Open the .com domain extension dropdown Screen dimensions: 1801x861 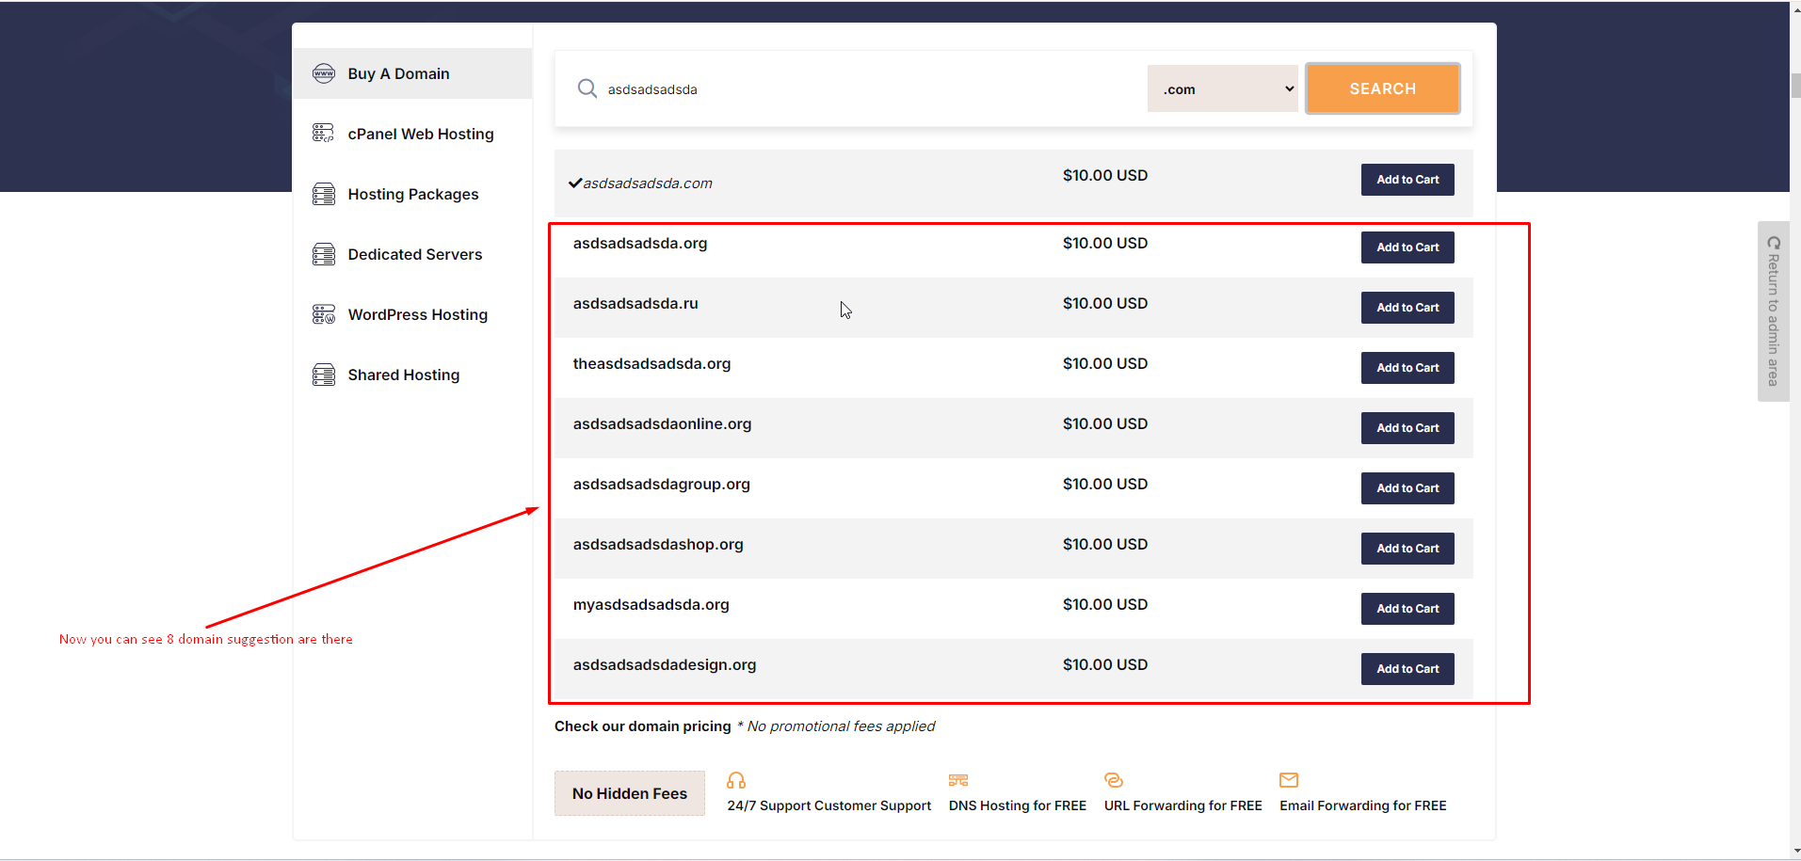click(x=1222, y=88)
